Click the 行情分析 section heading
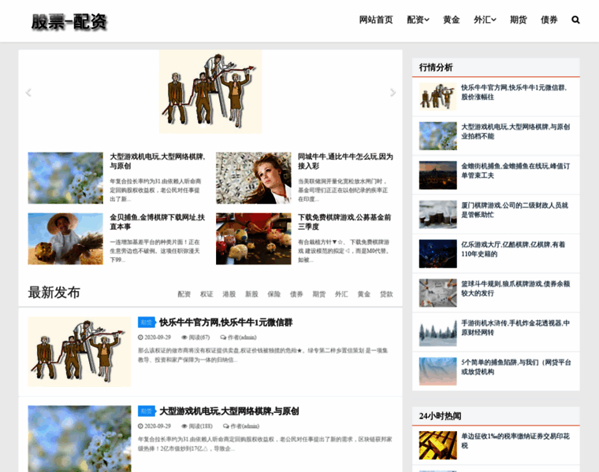599x472 pixels. [436, 68]
